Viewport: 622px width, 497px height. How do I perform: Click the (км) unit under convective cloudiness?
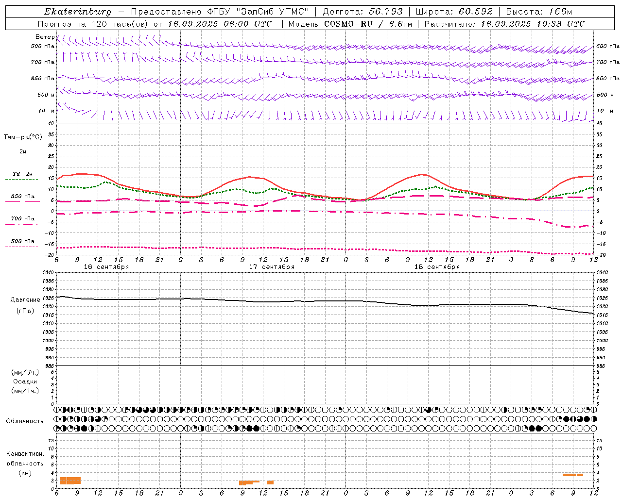[x=25, y=473]
